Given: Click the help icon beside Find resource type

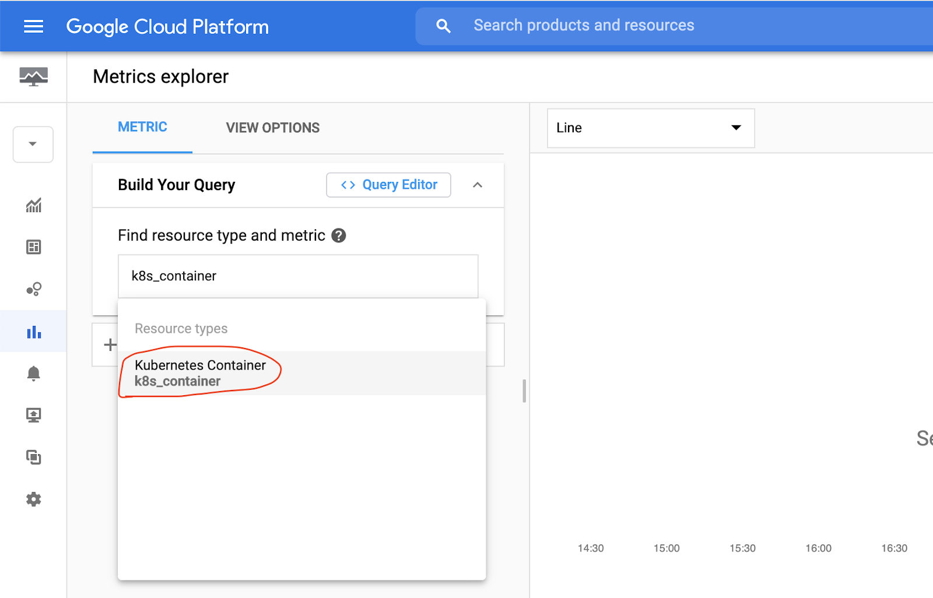Looking at the screenshot, I should 339,235.
